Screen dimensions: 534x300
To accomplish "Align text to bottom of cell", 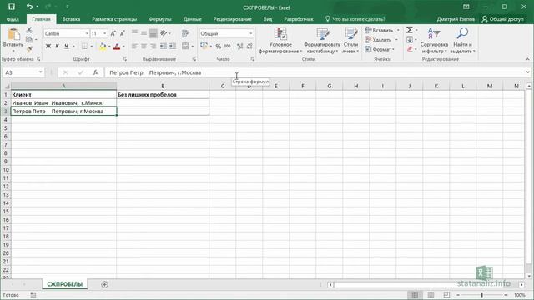I will [x=154, y=33].
